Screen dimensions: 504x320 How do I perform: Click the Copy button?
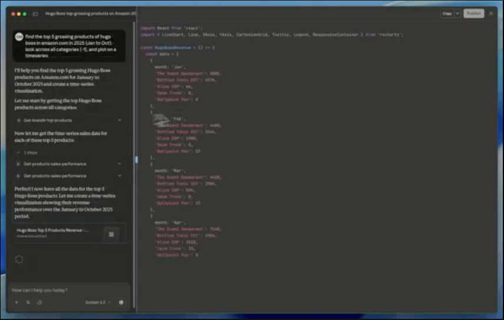tap(447, 14)
